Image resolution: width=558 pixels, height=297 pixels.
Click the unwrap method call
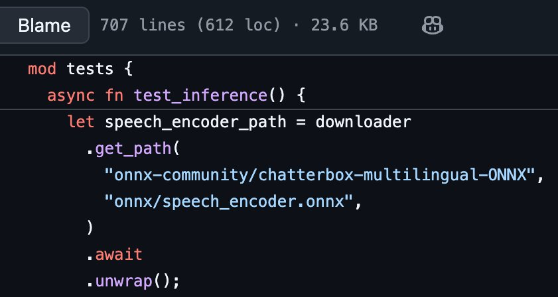(x=124, y=281)
